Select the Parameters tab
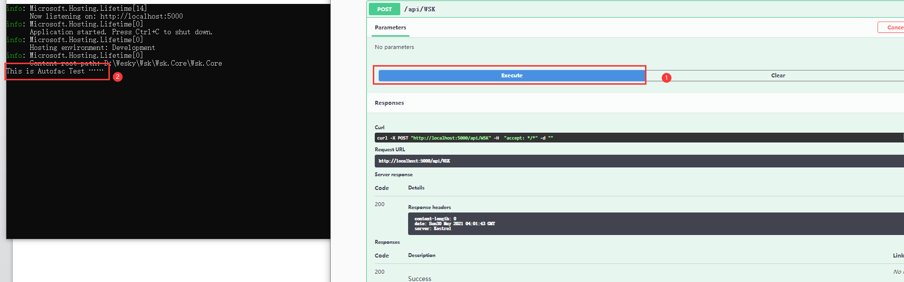 [x=390, y=27]
